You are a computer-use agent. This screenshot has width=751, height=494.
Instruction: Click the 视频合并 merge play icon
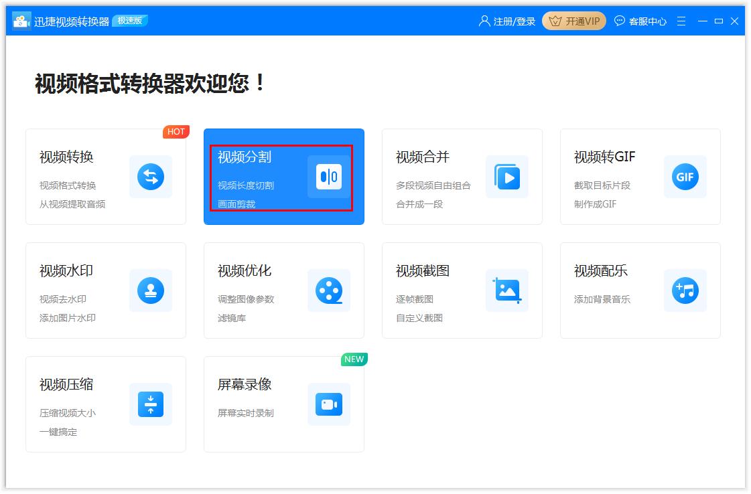[507, 177]
